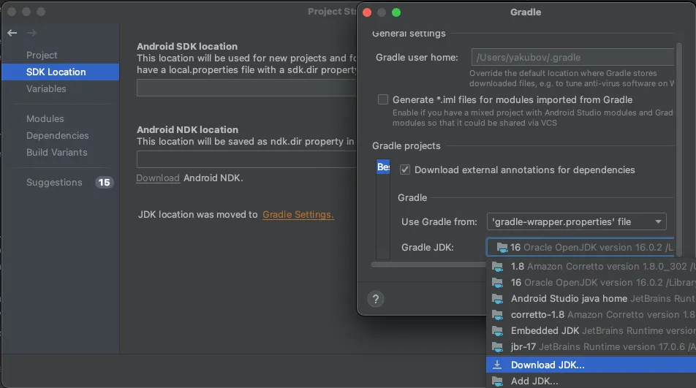Click the Gradle projects section heading
The width and height of the screenshot is (696, 388).
point(406,146)
